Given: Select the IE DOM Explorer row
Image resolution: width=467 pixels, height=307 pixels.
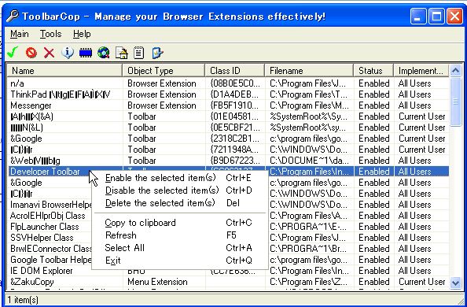Looking at the screenshot, I should [228, 271].
